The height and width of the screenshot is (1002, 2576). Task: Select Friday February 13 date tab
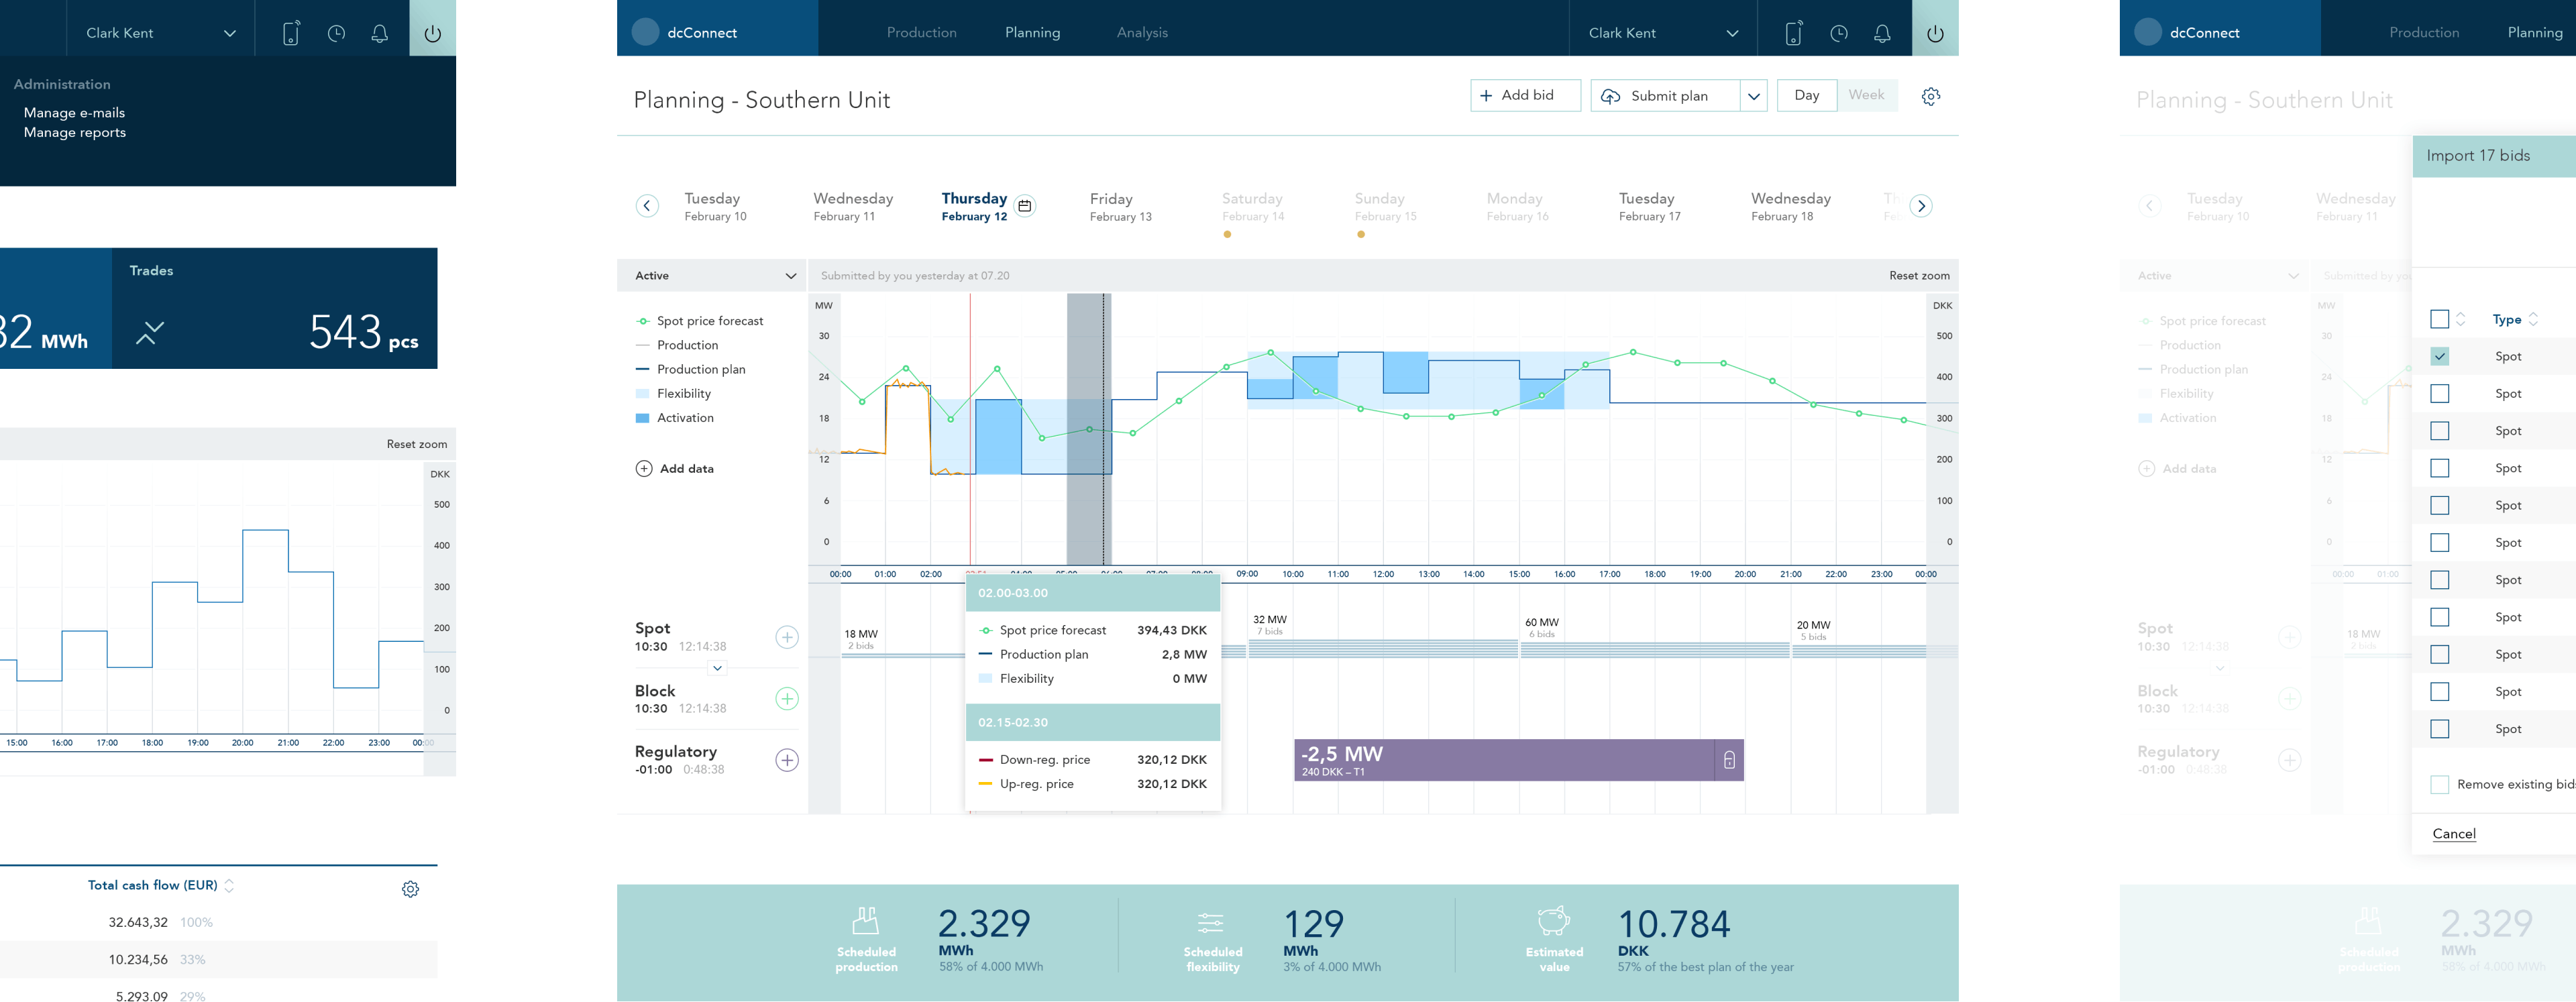click(1120, 206)
